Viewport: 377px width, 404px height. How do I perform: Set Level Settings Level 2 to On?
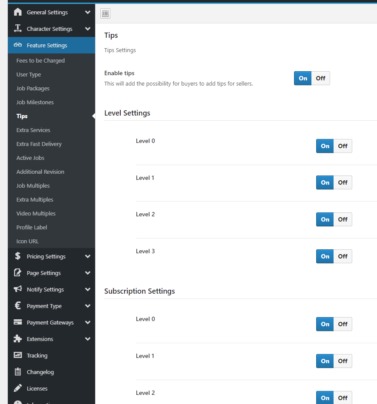325,219
